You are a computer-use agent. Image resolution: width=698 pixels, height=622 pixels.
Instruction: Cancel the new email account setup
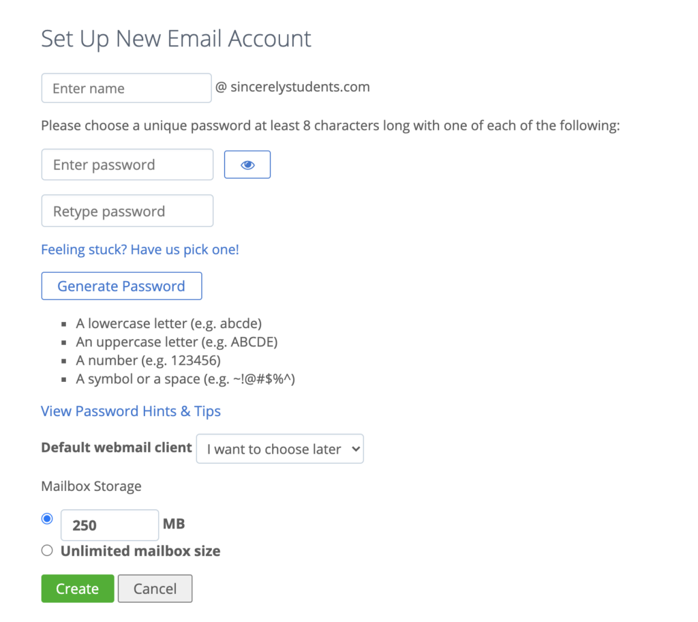155,588
